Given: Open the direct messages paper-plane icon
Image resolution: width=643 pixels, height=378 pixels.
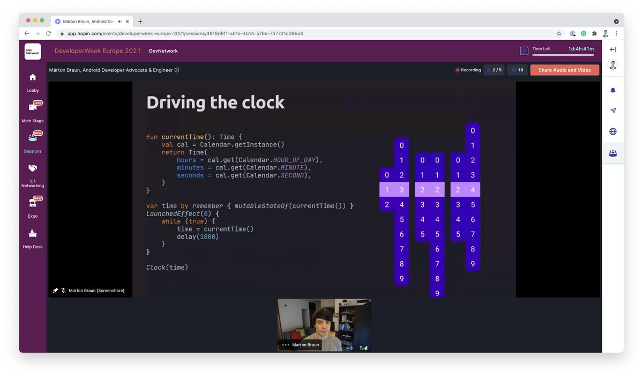Looking at the screenshot, I should pos(613,110).
